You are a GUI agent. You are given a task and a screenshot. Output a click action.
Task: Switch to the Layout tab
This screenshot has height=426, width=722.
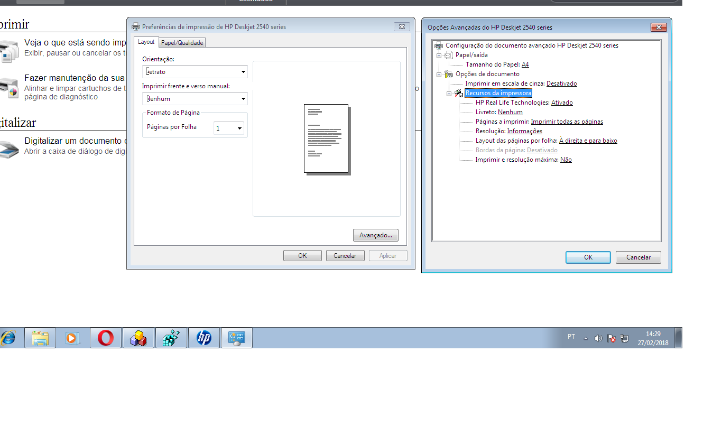(x=146, y=42)
